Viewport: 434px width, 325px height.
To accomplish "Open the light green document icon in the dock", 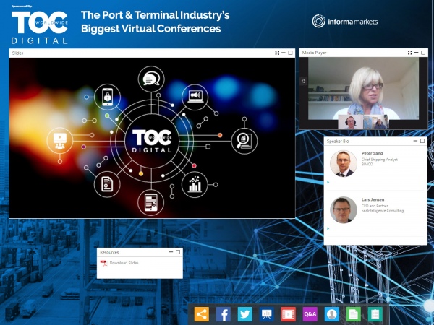I will click(353, 314).
